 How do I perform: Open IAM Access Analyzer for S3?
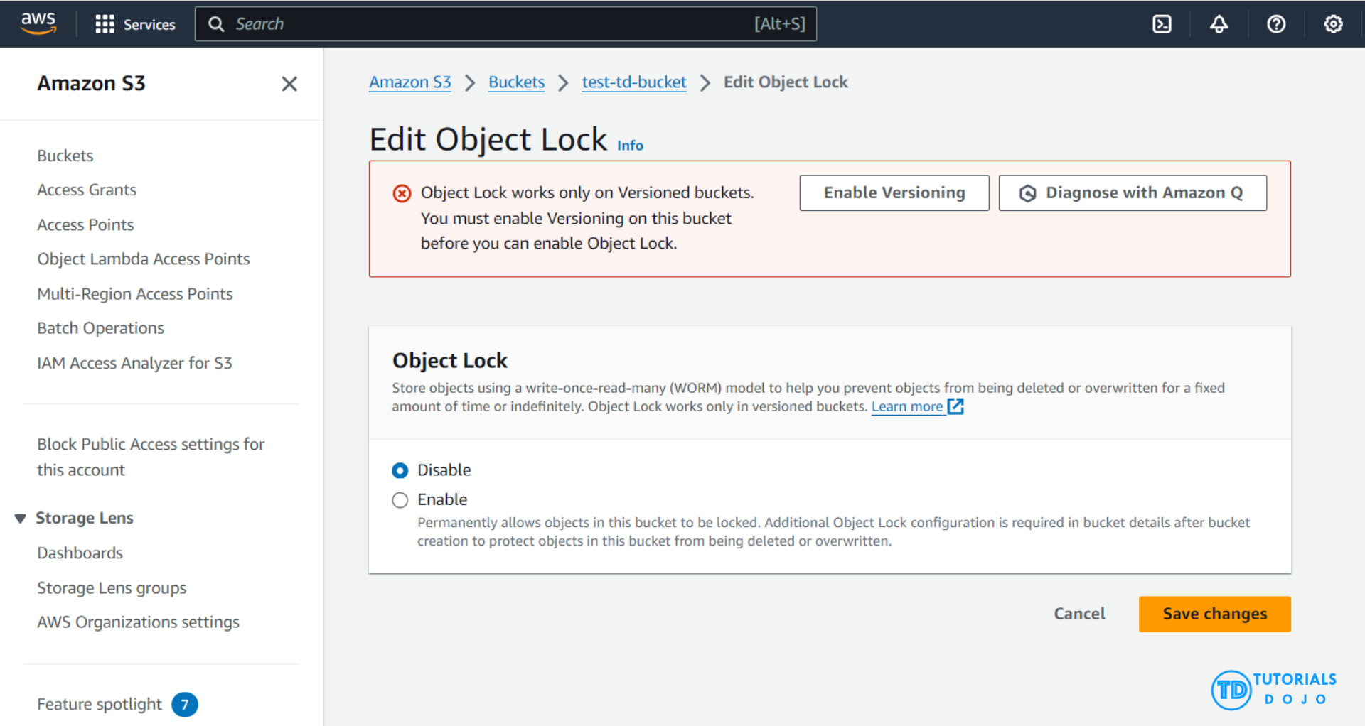coord(134,363)
